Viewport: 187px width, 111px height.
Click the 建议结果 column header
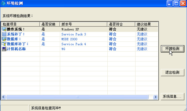point(147,24)
